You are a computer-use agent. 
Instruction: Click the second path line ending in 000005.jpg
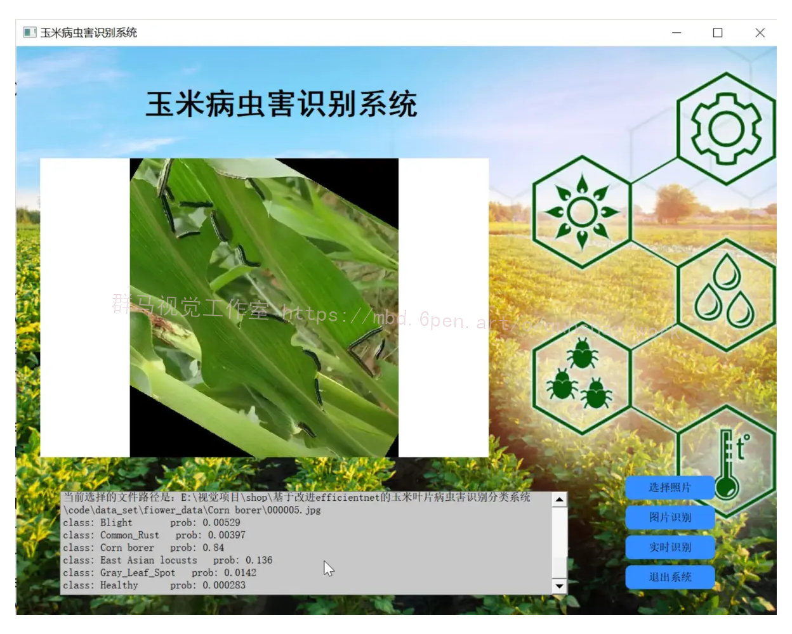coord(192,510)
